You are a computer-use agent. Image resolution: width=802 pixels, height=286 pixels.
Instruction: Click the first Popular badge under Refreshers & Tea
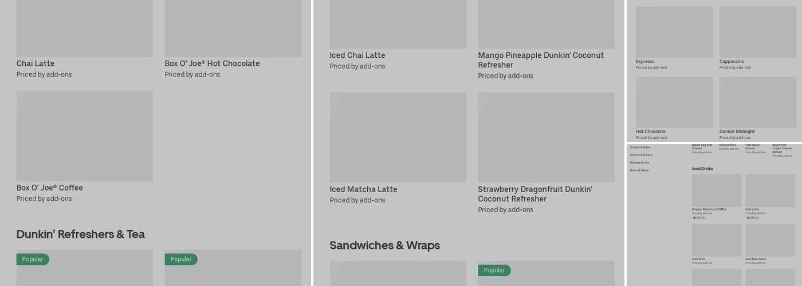point(33,259)
